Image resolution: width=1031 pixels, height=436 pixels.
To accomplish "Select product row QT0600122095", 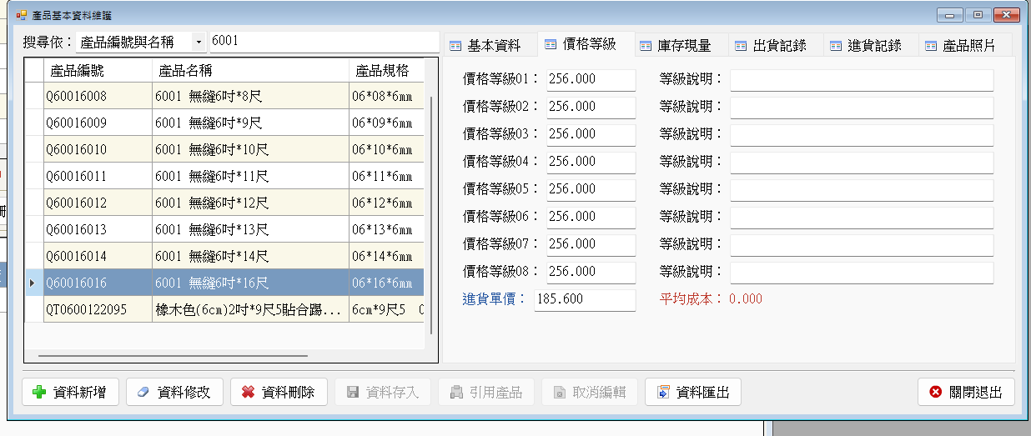I will [x=224, y=309].
